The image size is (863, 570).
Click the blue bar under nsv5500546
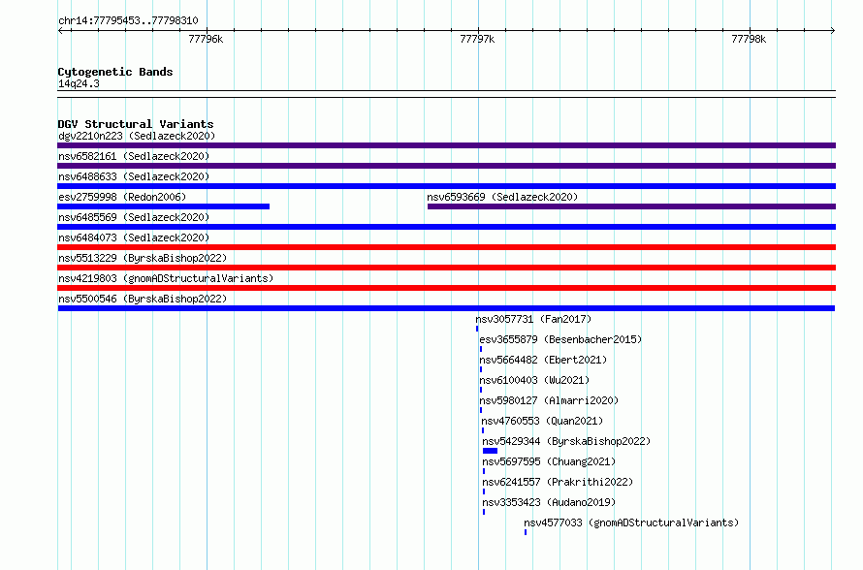pos(446,308)
